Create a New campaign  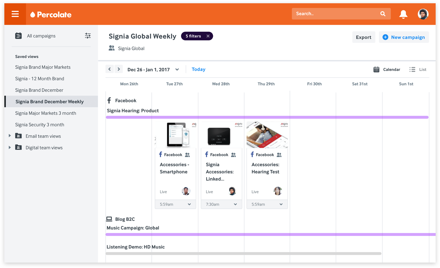404,37
